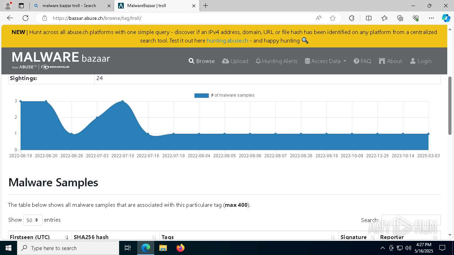This screenshot has height=255, width=454.
Task: Open tab actions menu icon
Action: pos(21,6)
